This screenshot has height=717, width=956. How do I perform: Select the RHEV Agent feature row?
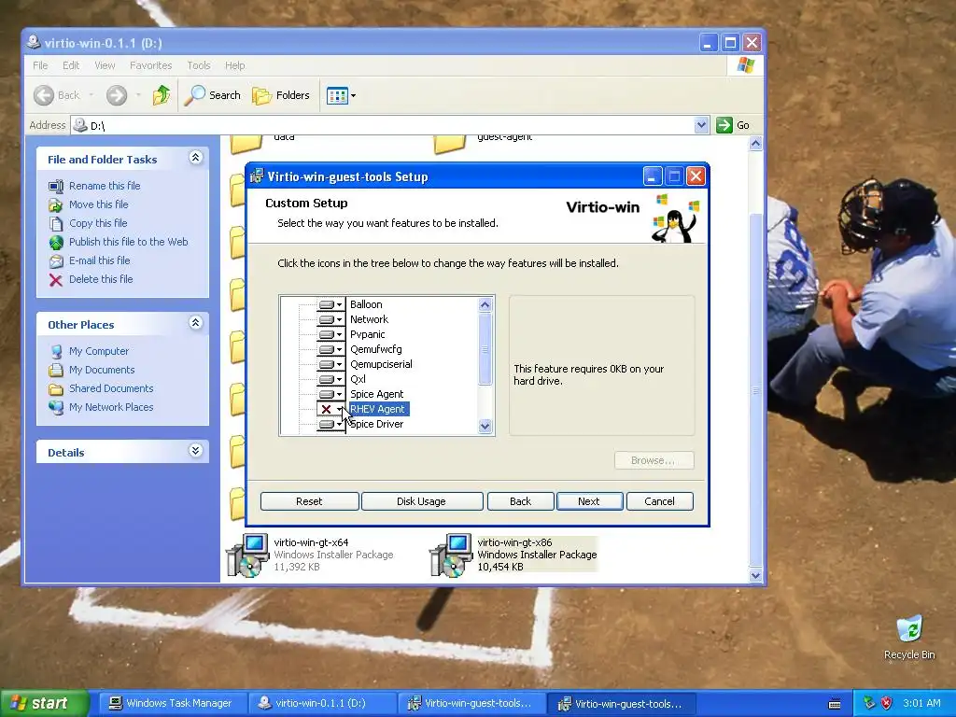[x=378, y=409]
